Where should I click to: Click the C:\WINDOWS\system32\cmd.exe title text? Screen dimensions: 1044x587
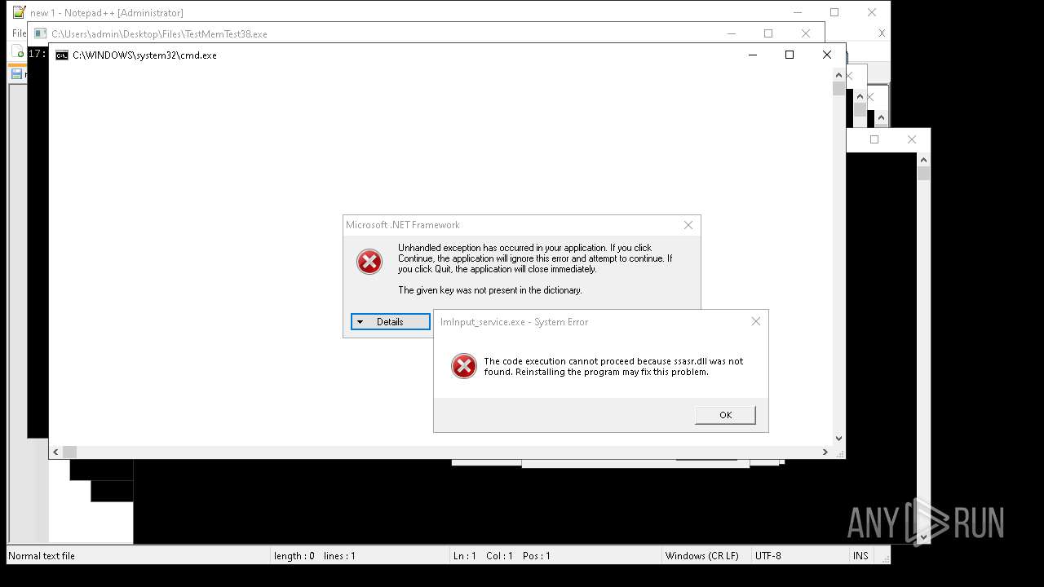(x=144, y=55)
